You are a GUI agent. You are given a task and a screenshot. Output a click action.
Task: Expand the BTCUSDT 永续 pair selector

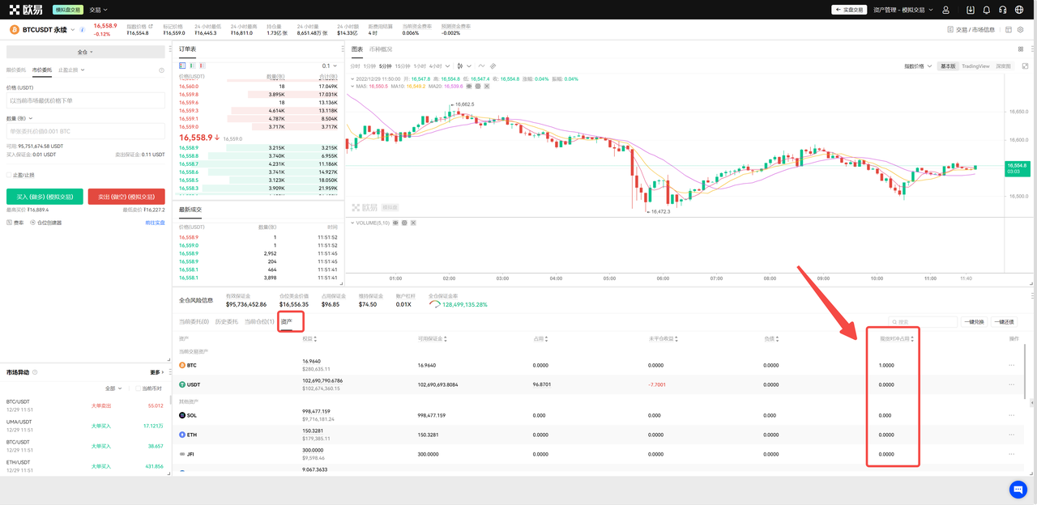tap(73, 30)
